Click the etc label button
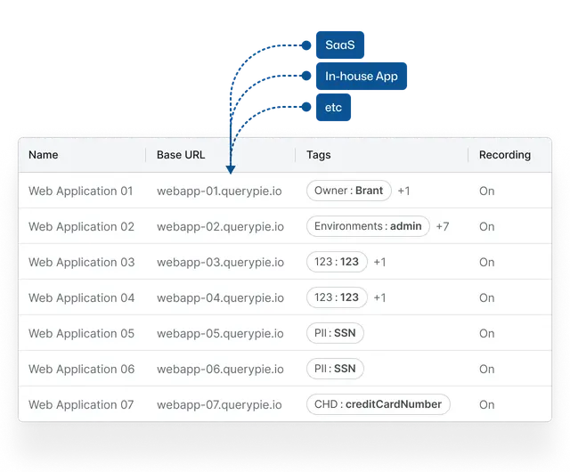 pos(333,107)
